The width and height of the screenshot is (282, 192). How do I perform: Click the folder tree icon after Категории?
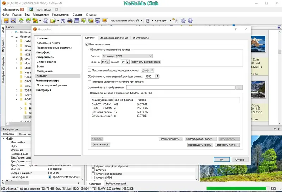coord(175,20)
